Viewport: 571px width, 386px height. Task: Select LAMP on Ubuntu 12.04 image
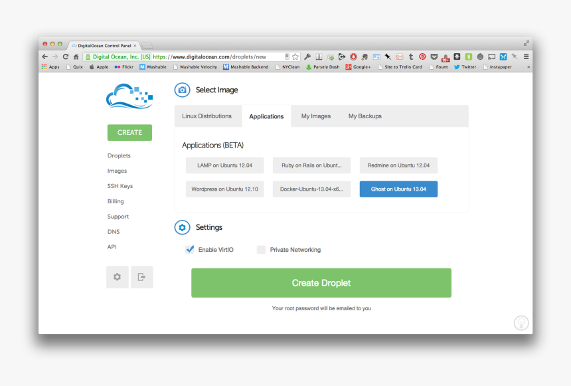(x=224, y=165)
